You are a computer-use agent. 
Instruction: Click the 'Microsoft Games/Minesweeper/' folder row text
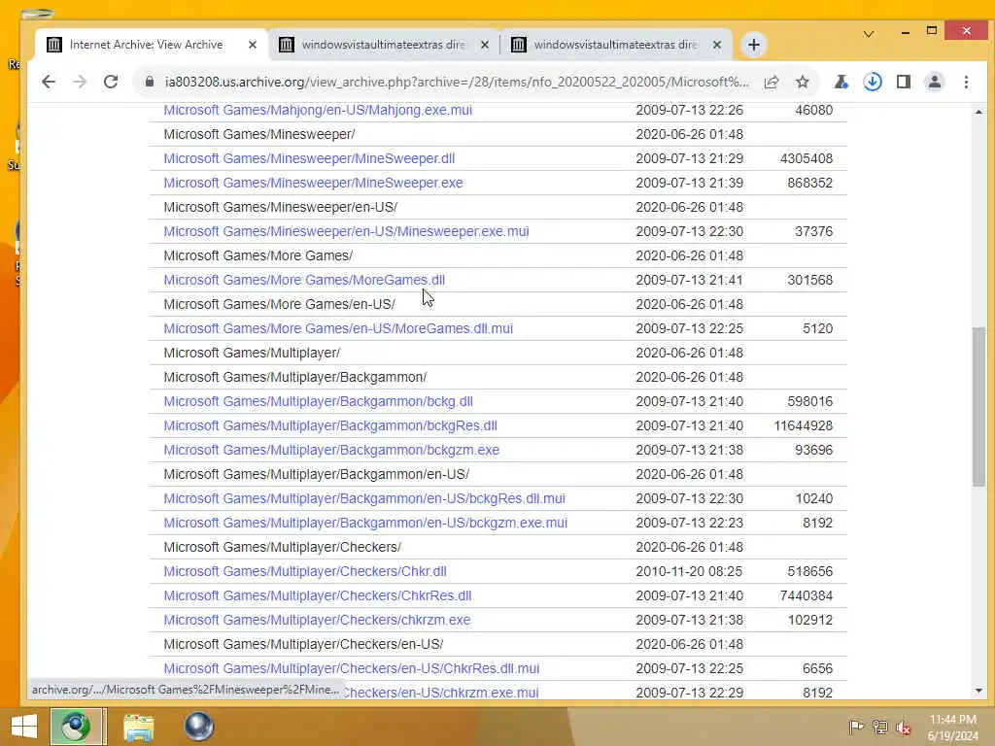259,134
